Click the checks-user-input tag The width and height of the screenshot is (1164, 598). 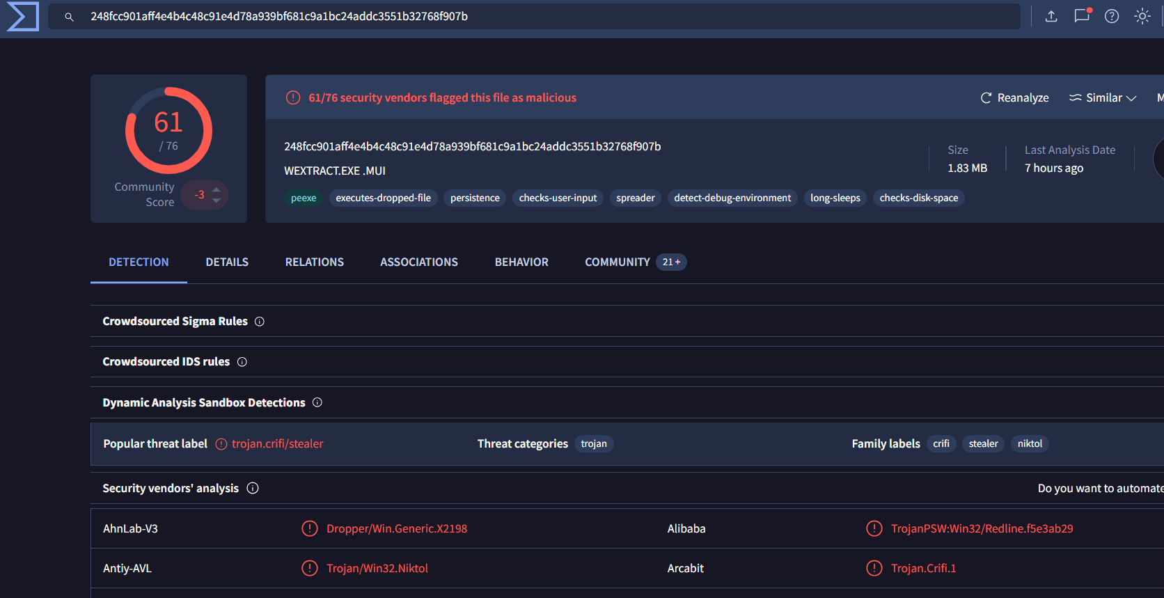click(558, 198)
